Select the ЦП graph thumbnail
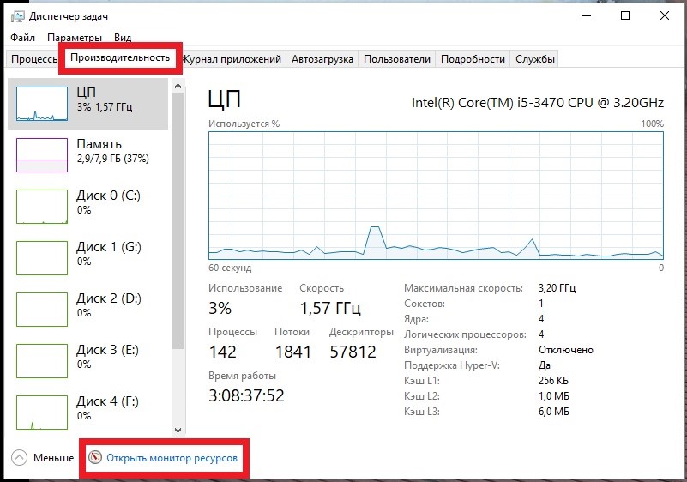The height and width of the screenshot is (482, 687). coord(42,104)
